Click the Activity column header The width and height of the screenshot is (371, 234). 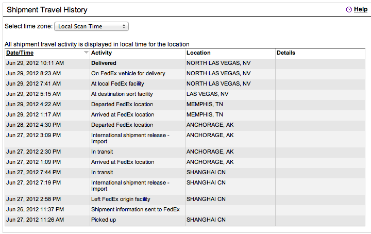pos(102,53)
